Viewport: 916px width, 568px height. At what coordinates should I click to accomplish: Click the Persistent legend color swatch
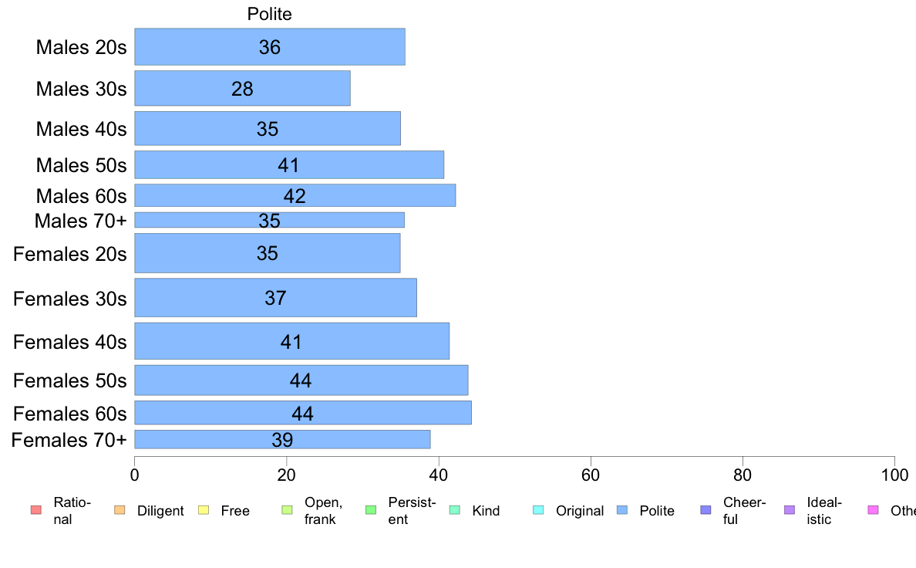pos(370,510)
